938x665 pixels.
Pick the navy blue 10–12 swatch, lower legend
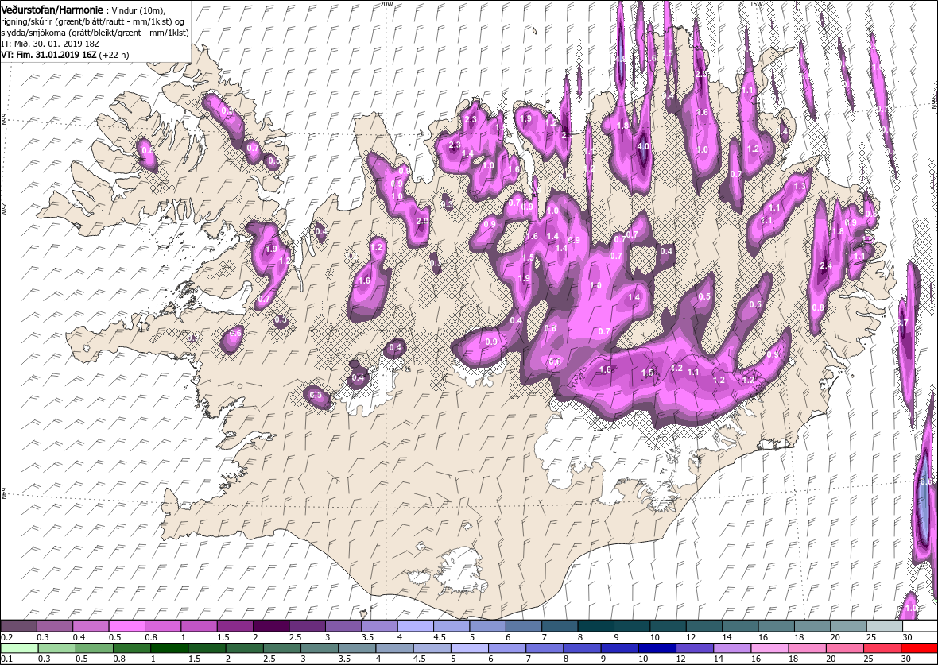coord(657,648)
